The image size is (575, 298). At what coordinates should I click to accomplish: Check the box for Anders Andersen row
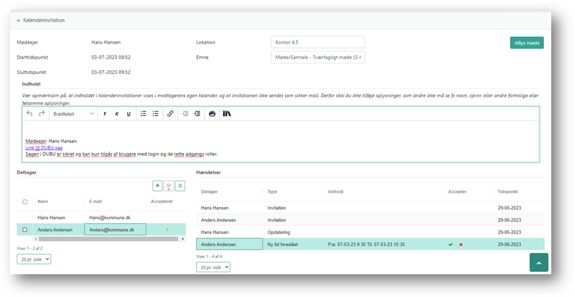(x=25, y=230)
